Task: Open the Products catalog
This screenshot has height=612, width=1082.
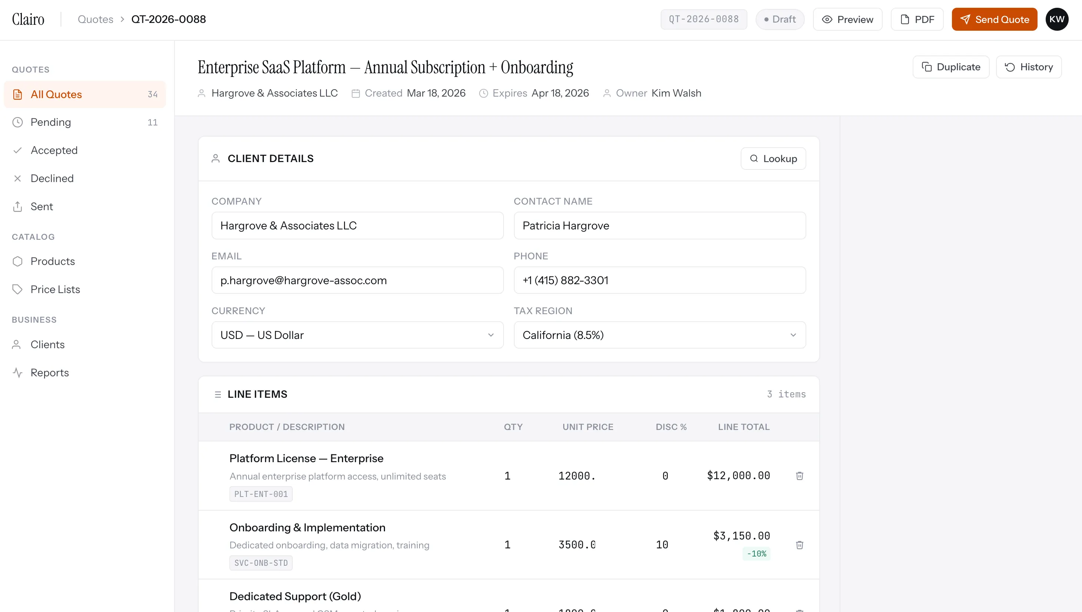Action: pyautogui.click(x=84, y=262)
